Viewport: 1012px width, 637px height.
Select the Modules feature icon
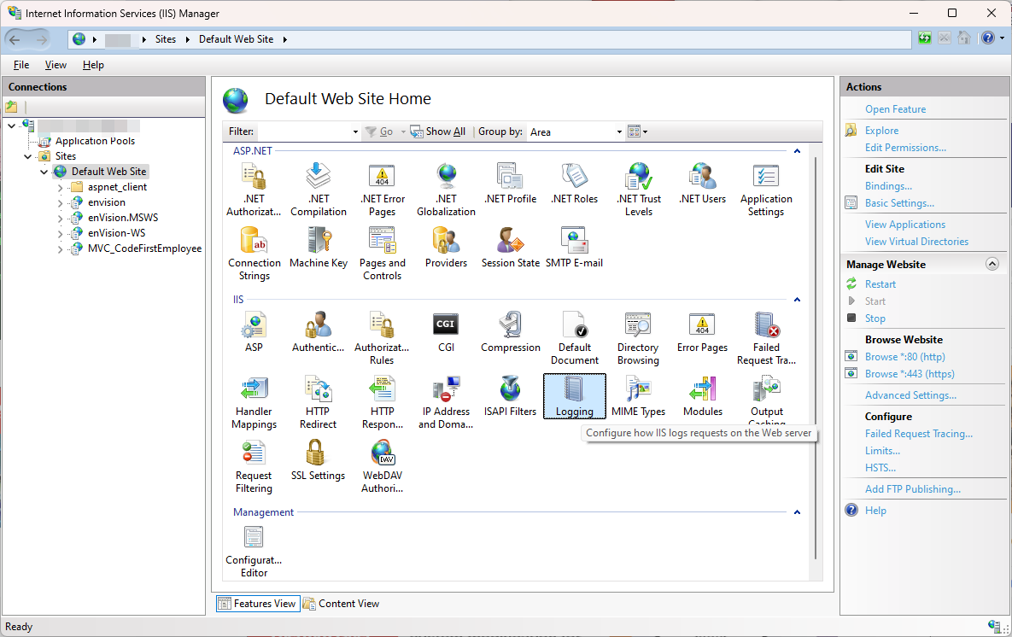(x=702, y=396)
